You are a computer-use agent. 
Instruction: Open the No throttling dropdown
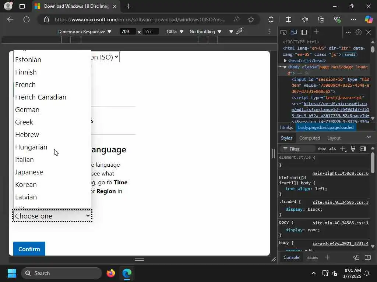point(205,32)
